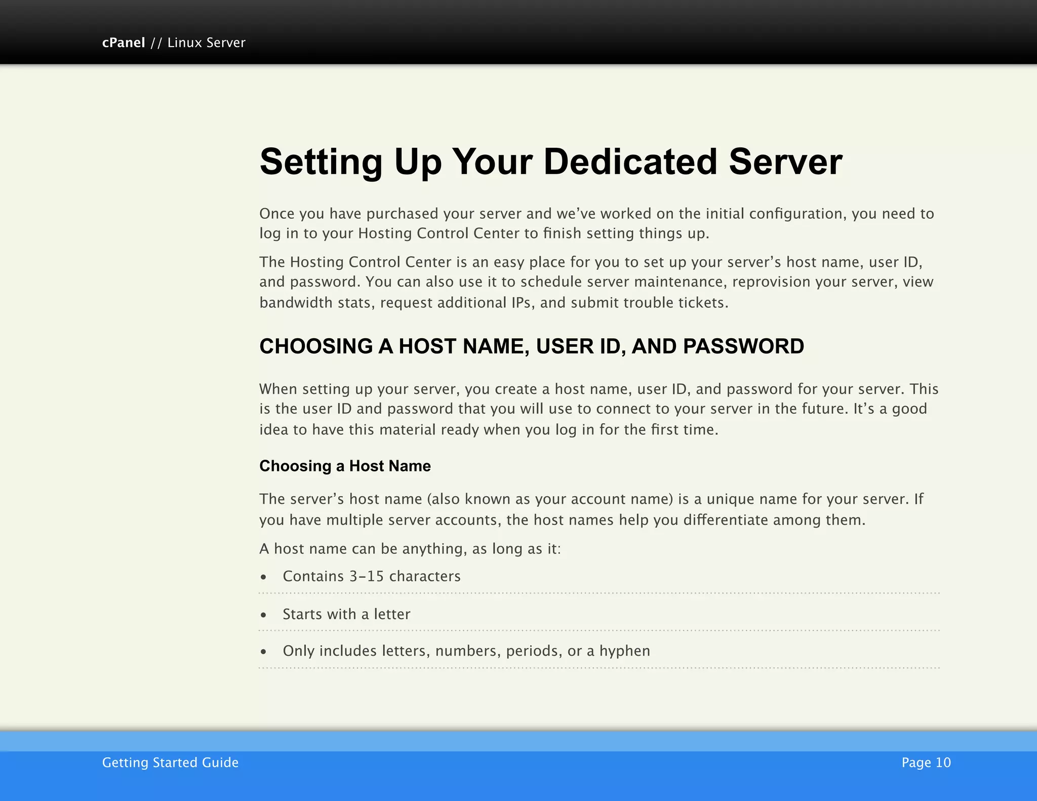Image resolution: width=1037 pixels, height=801 pixels.
Task: Click the 'cPanel // Linux Server' header text
Action: pyautogui.click(x=174, y=43)
